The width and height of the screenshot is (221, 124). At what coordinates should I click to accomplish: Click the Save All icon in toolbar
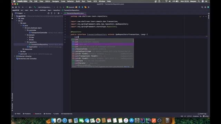coord(16,7)
